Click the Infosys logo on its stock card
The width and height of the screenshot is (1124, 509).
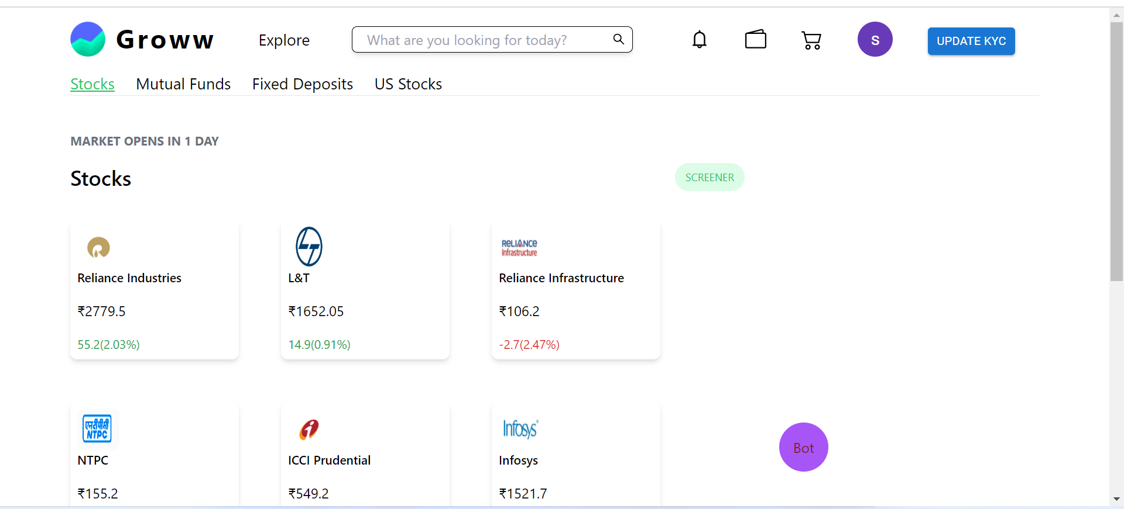520,429
